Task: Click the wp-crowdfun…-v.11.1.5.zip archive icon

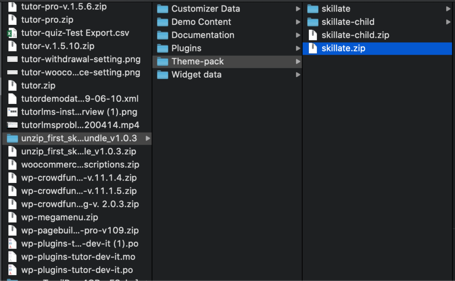Action: pos(12,191)
